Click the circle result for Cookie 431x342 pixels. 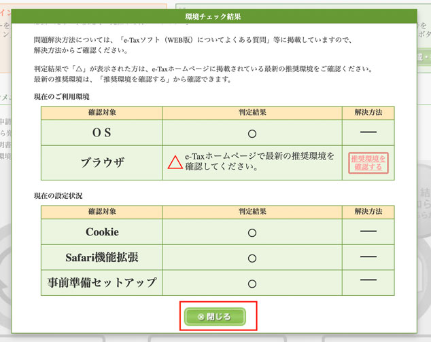tap(252, 233)
